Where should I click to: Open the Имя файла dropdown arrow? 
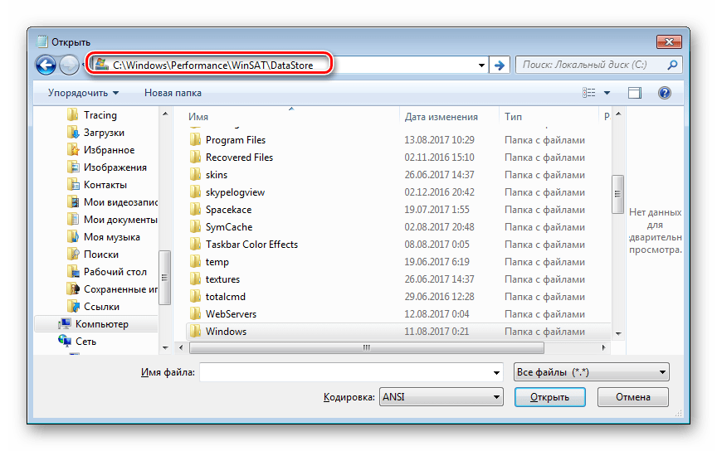496,373
